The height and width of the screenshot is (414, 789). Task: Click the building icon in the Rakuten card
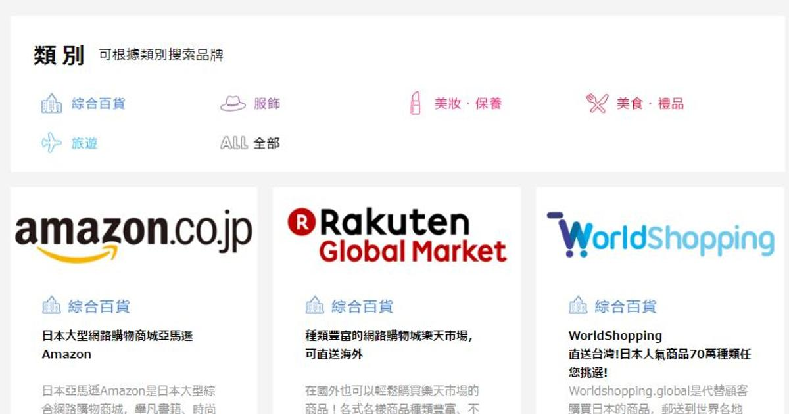[315, 306]
